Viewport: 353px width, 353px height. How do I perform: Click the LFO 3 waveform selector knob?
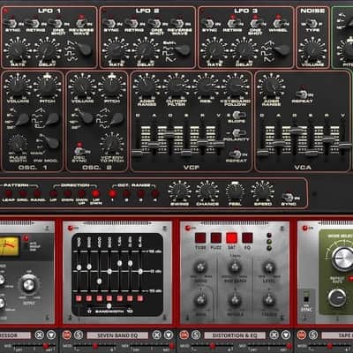pos(281,49)
